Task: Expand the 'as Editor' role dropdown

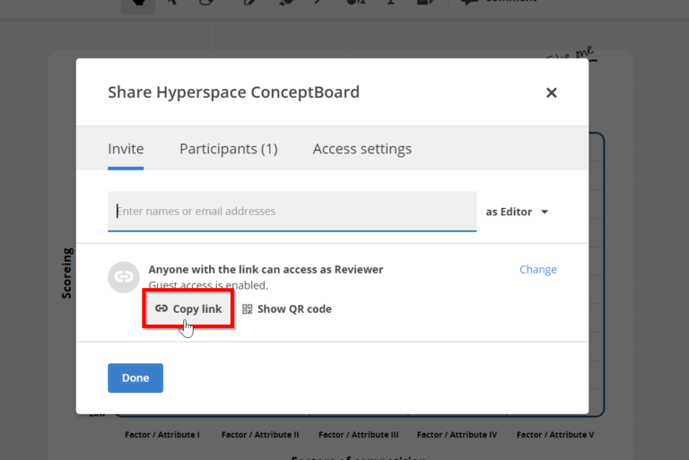Action: tap(517, 212)
